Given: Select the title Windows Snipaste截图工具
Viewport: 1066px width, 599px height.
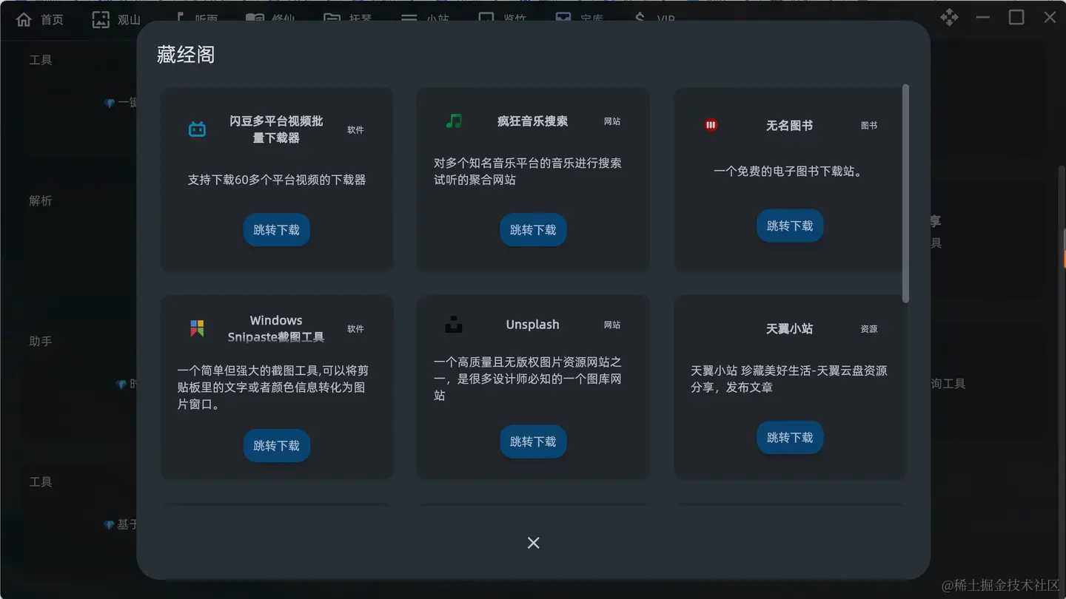Looking at the screenshot, I should 276,328.
